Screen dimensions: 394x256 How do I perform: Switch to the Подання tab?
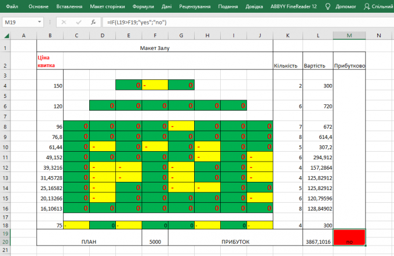[228, 6]
